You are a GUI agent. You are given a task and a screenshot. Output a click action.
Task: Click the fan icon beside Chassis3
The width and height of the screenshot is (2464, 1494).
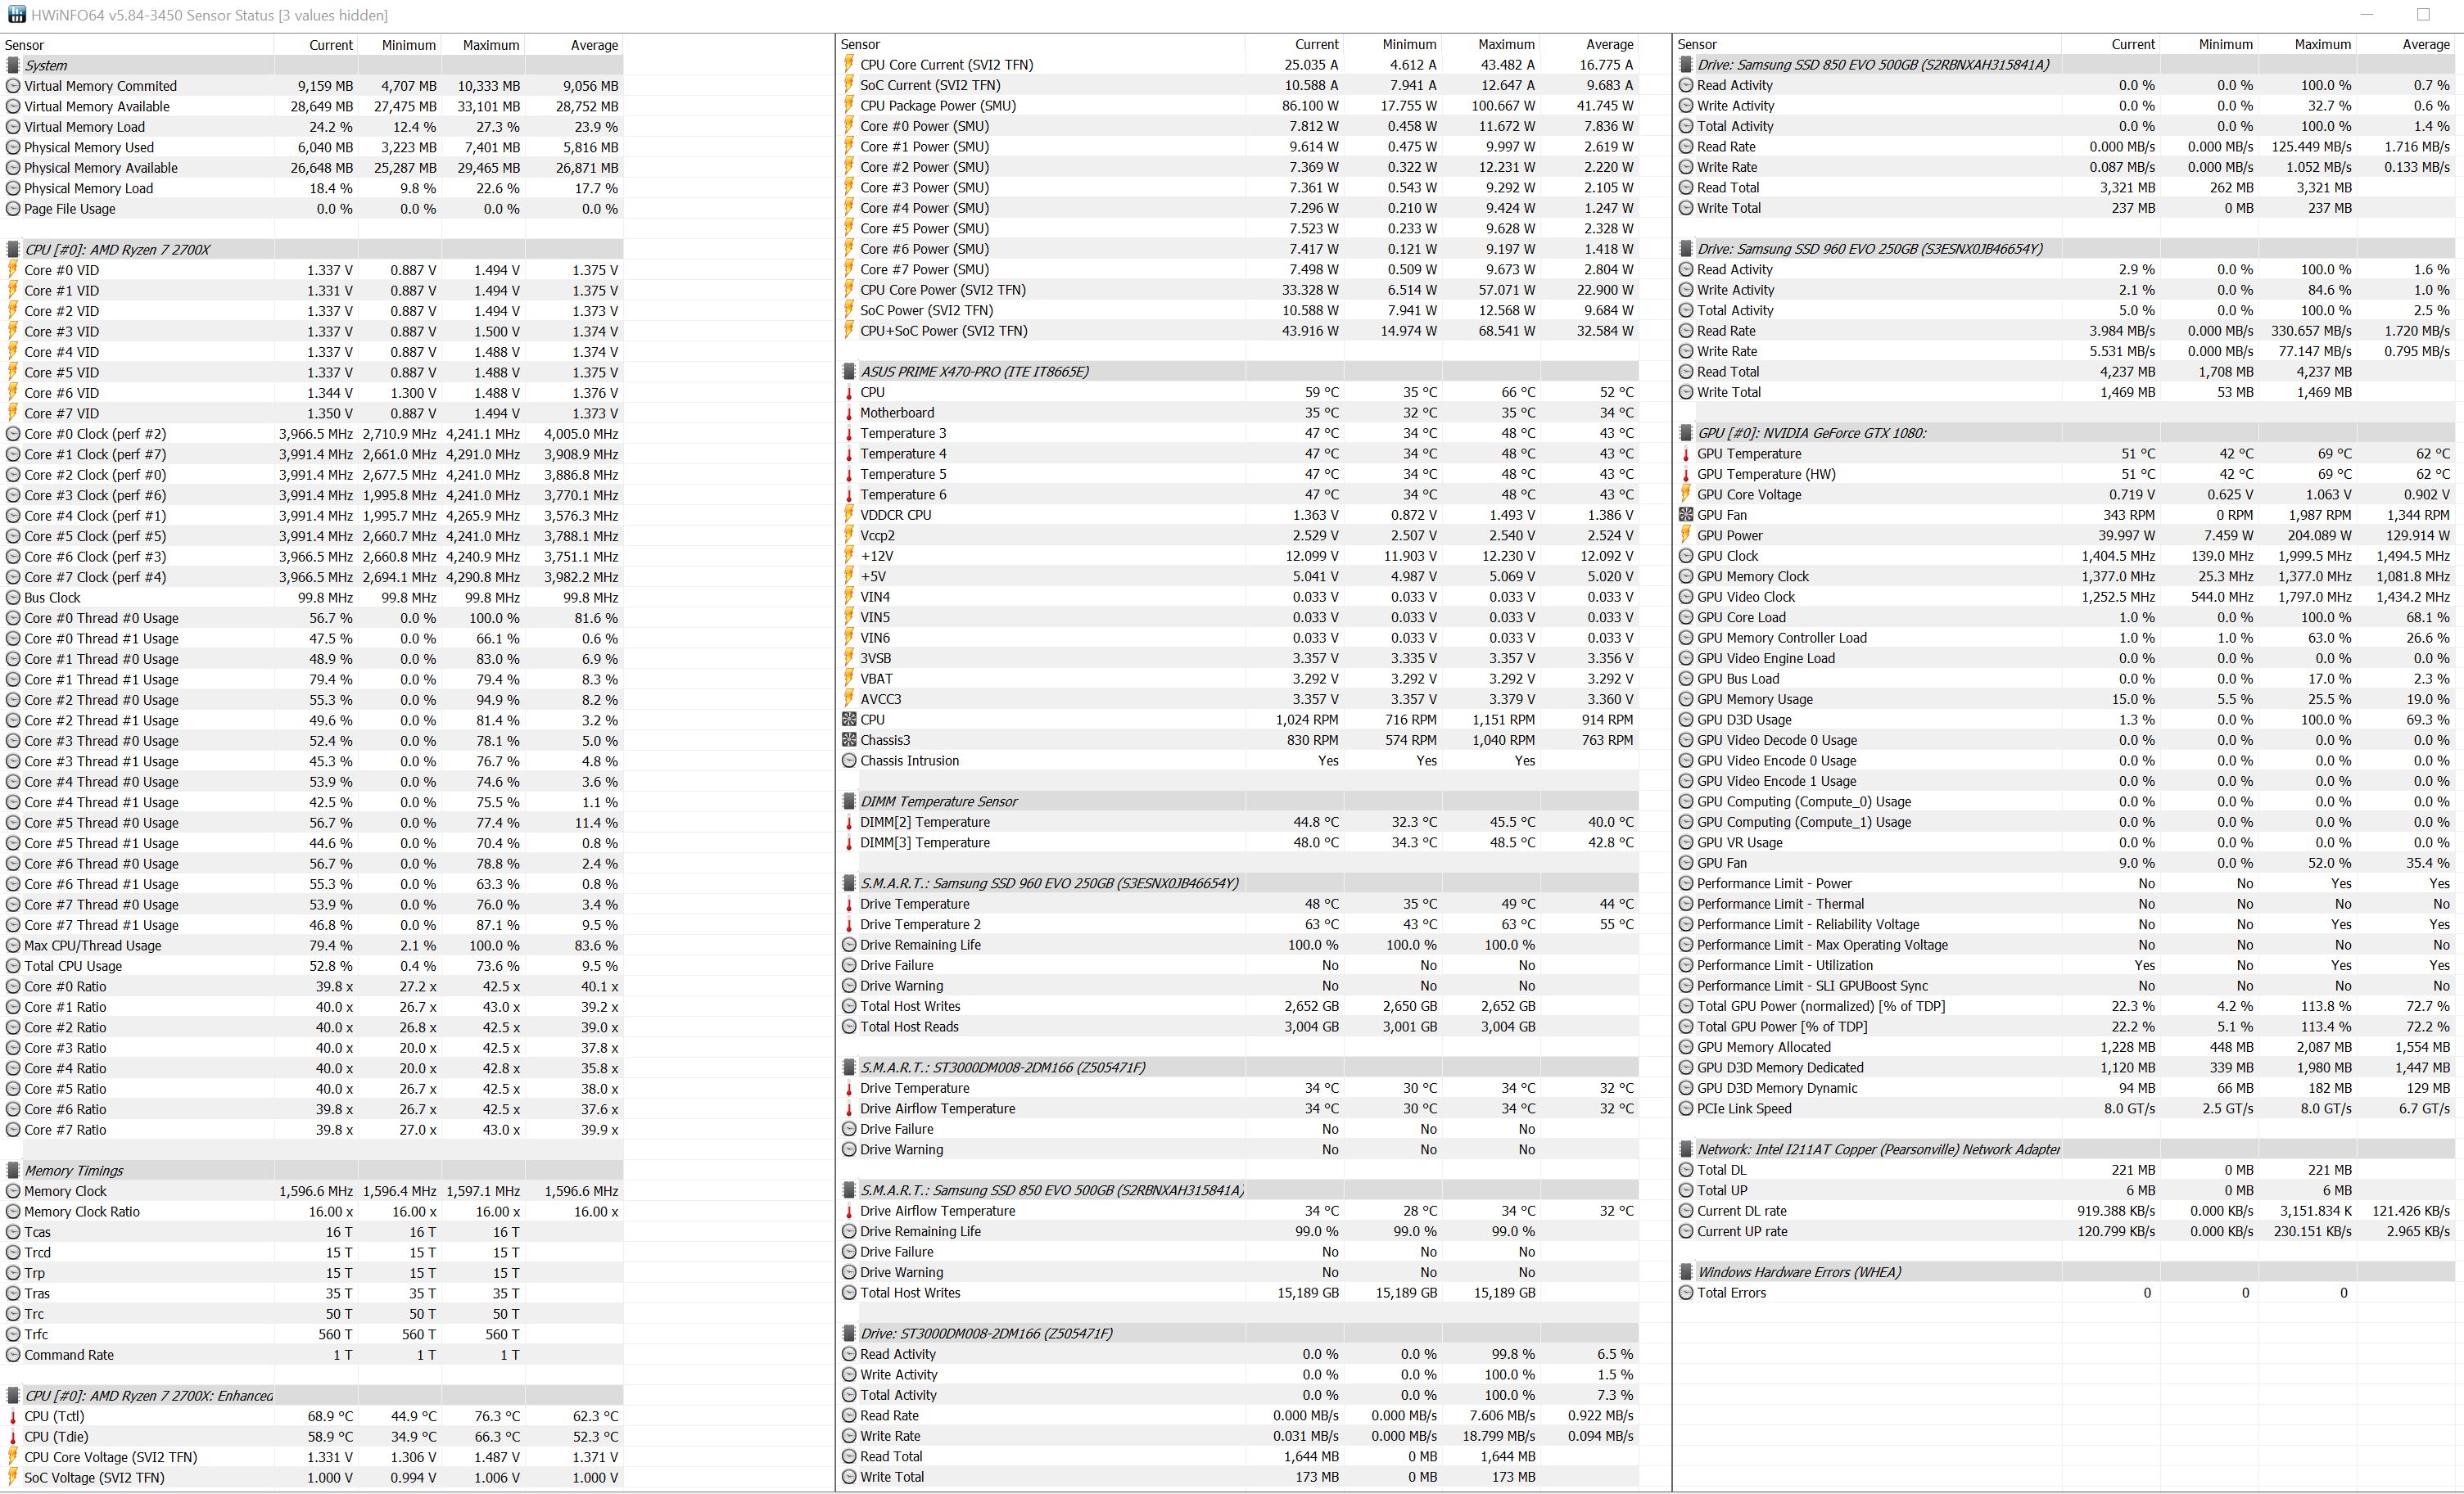point(849,740)
